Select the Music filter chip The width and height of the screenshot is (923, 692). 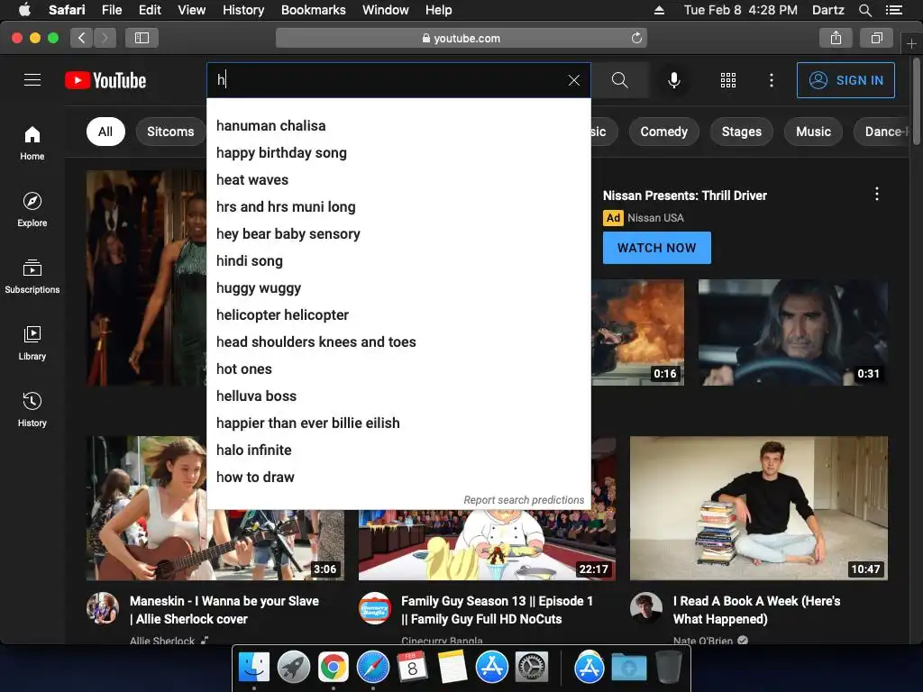pyautogui.click(x=814, y=132)
